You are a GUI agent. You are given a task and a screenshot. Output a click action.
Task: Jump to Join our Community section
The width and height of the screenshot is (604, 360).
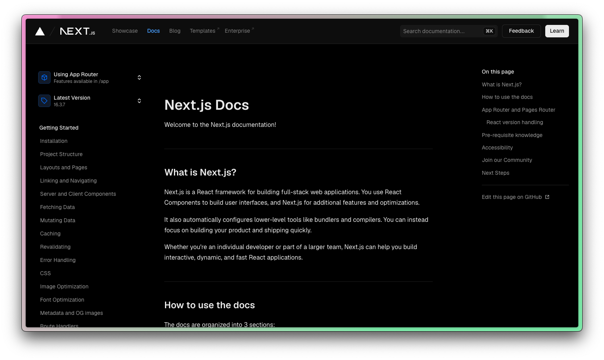coord(507,160)
